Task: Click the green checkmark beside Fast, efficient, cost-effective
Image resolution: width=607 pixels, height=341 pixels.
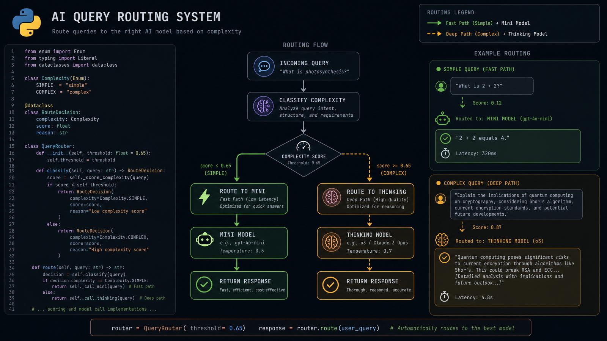Action: pyautogui.click(x=204, y=284)
